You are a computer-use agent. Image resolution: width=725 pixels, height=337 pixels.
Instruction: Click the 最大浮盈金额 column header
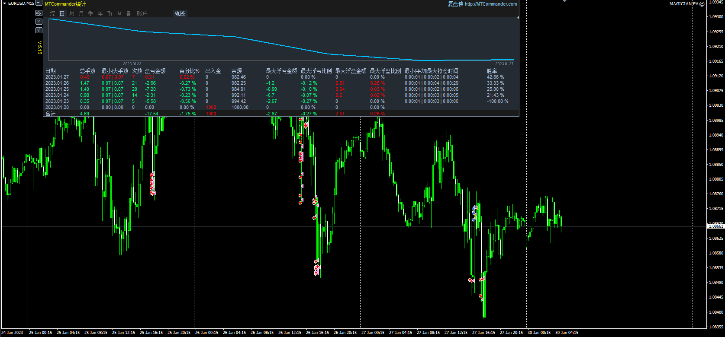[351, 71]
